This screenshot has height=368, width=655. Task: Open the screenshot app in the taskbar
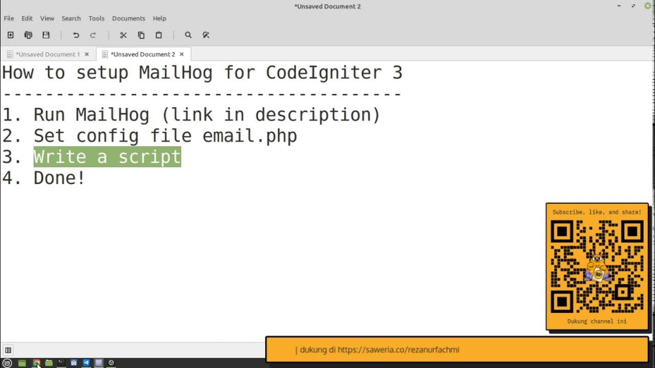coord(74,363)
